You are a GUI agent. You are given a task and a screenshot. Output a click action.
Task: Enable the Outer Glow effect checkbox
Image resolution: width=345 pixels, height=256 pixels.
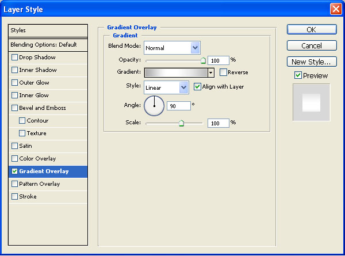pyautogui.click(x=14, y=83)
